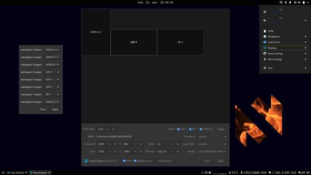Open the Transform dropdown

tap(212, 137)
